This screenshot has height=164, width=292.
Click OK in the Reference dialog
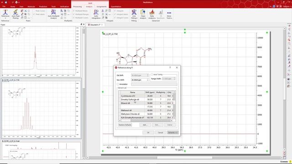click(148, 133)
